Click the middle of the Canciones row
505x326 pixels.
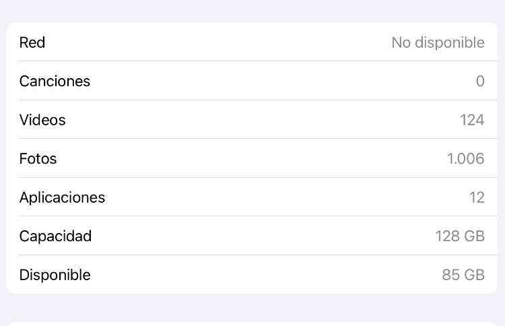252,81
